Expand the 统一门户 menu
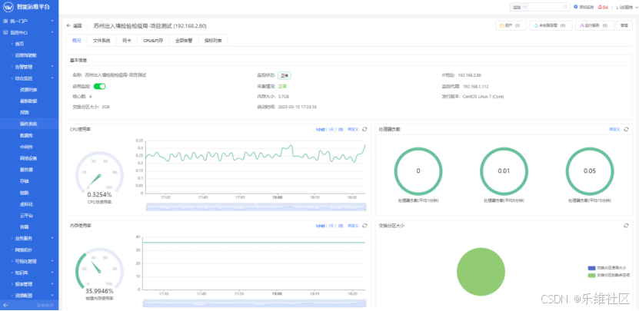Viewport: 639px width, 311px height. tap(52, 21)
